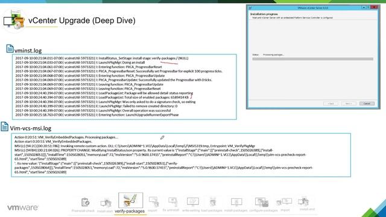
Task: Click the 'Installation progress' heading in installer
Action: pyautogui.click(x=264, y=14)
